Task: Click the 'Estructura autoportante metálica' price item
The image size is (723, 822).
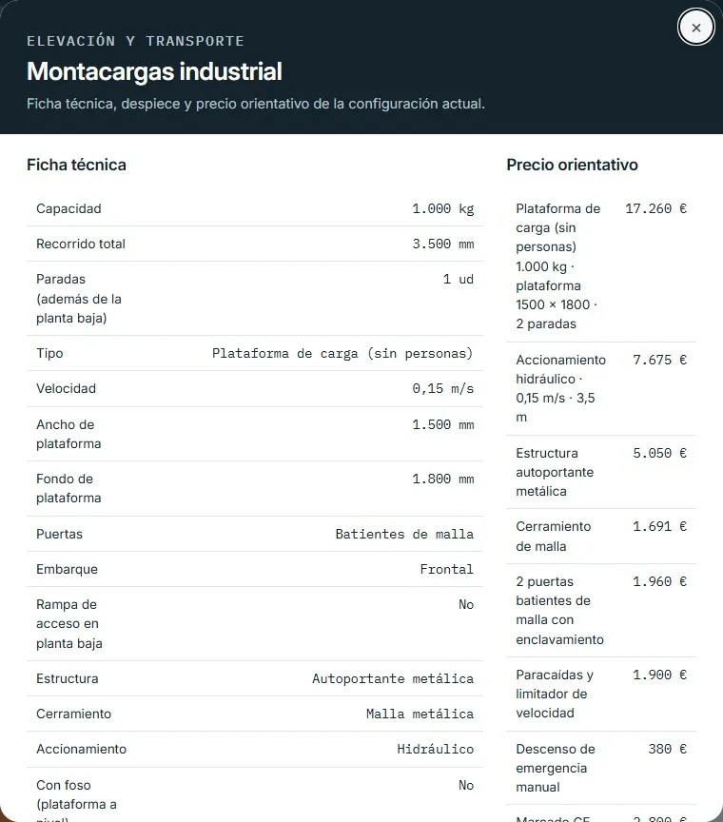Action: click(x=555, y=472)
